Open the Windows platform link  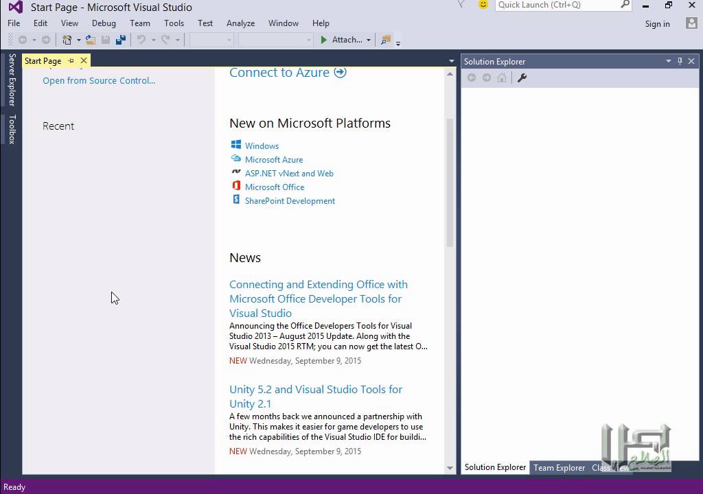pos(262,146)
